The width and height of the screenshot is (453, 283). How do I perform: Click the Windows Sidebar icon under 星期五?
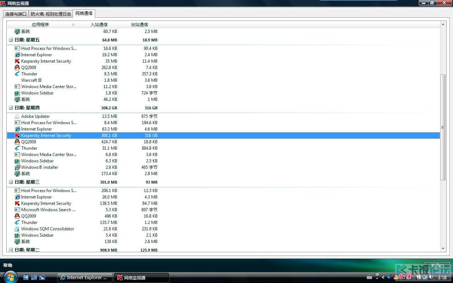click(17, 93)
